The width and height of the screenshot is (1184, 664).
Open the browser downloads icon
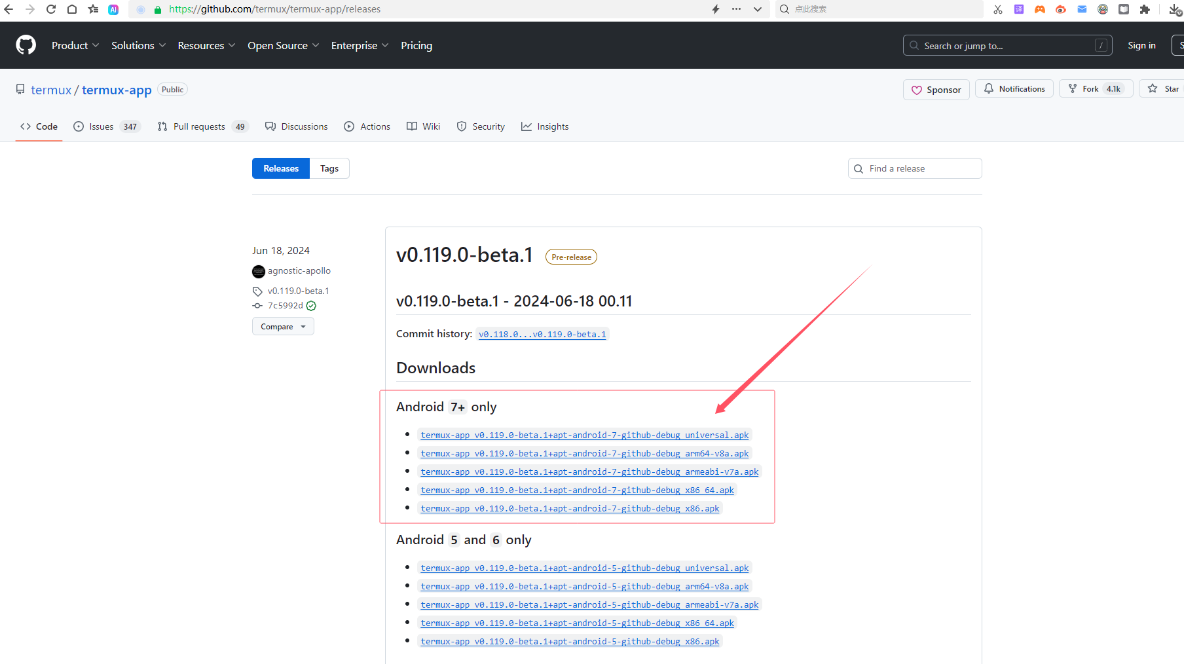[1175, 9]
